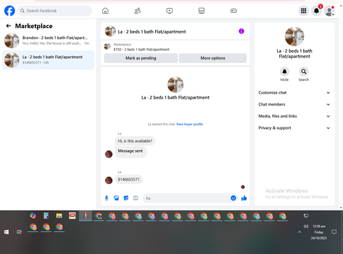Expand Customize chat section
The height and width of the screenshot is (254, 343).
pos(294,92)
